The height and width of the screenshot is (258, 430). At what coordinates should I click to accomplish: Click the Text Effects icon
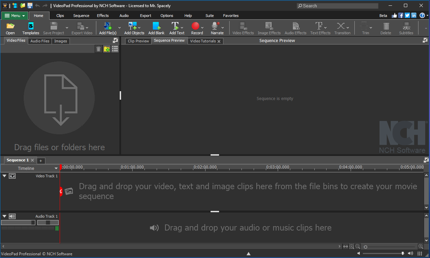pyautogui.click(x=319, y=26)
